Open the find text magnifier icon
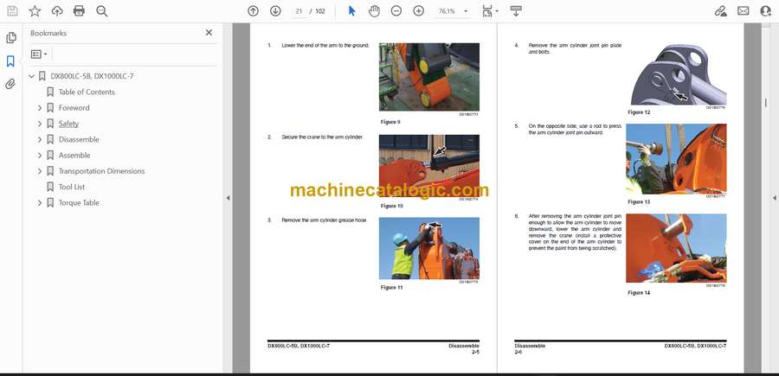 point(102,11)
